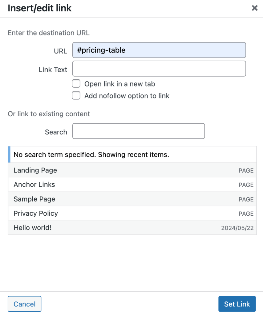Click the Search box for existing content

pos(138,131)
